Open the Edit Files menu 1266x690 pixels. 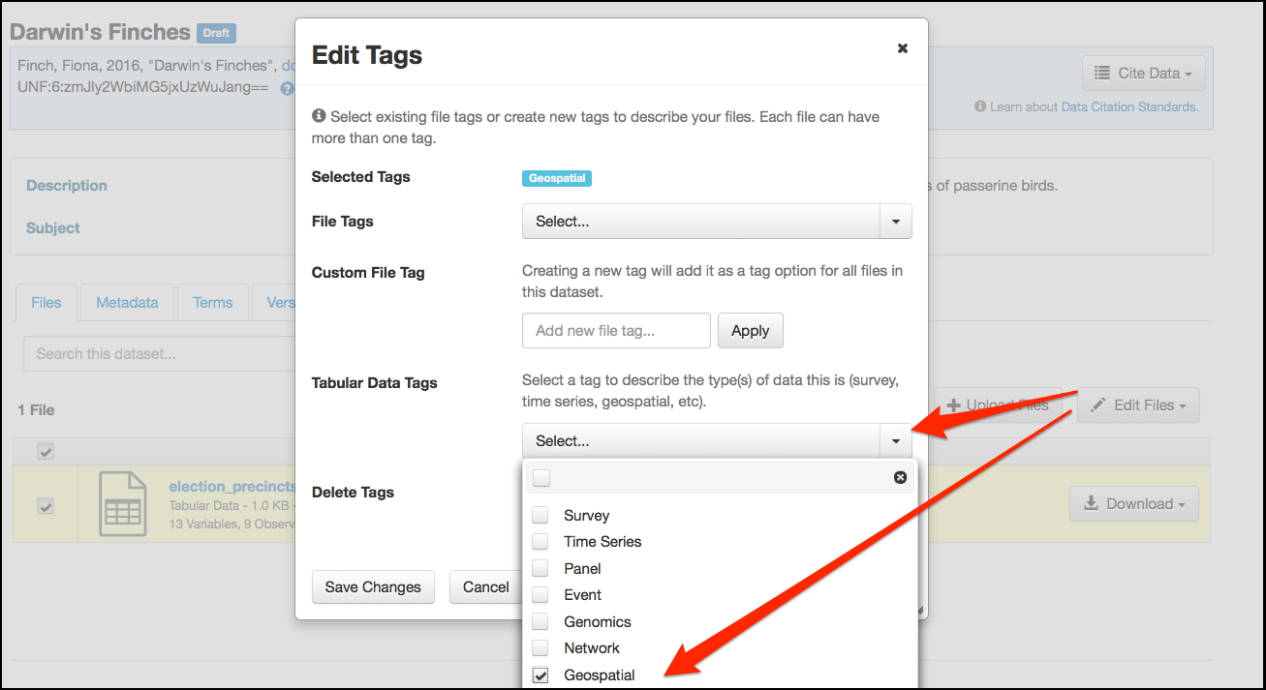click(1138, 405)
